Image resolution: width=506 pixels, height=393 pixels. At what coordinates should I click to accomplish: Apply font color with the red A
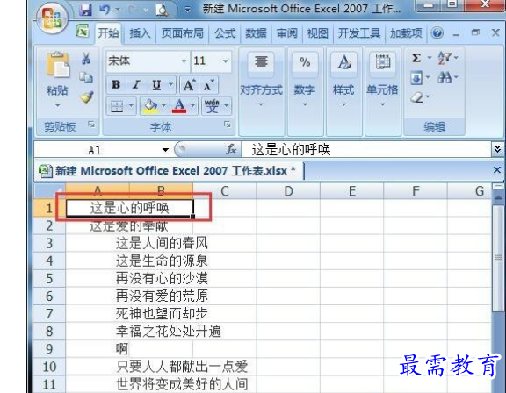[179, 106]
